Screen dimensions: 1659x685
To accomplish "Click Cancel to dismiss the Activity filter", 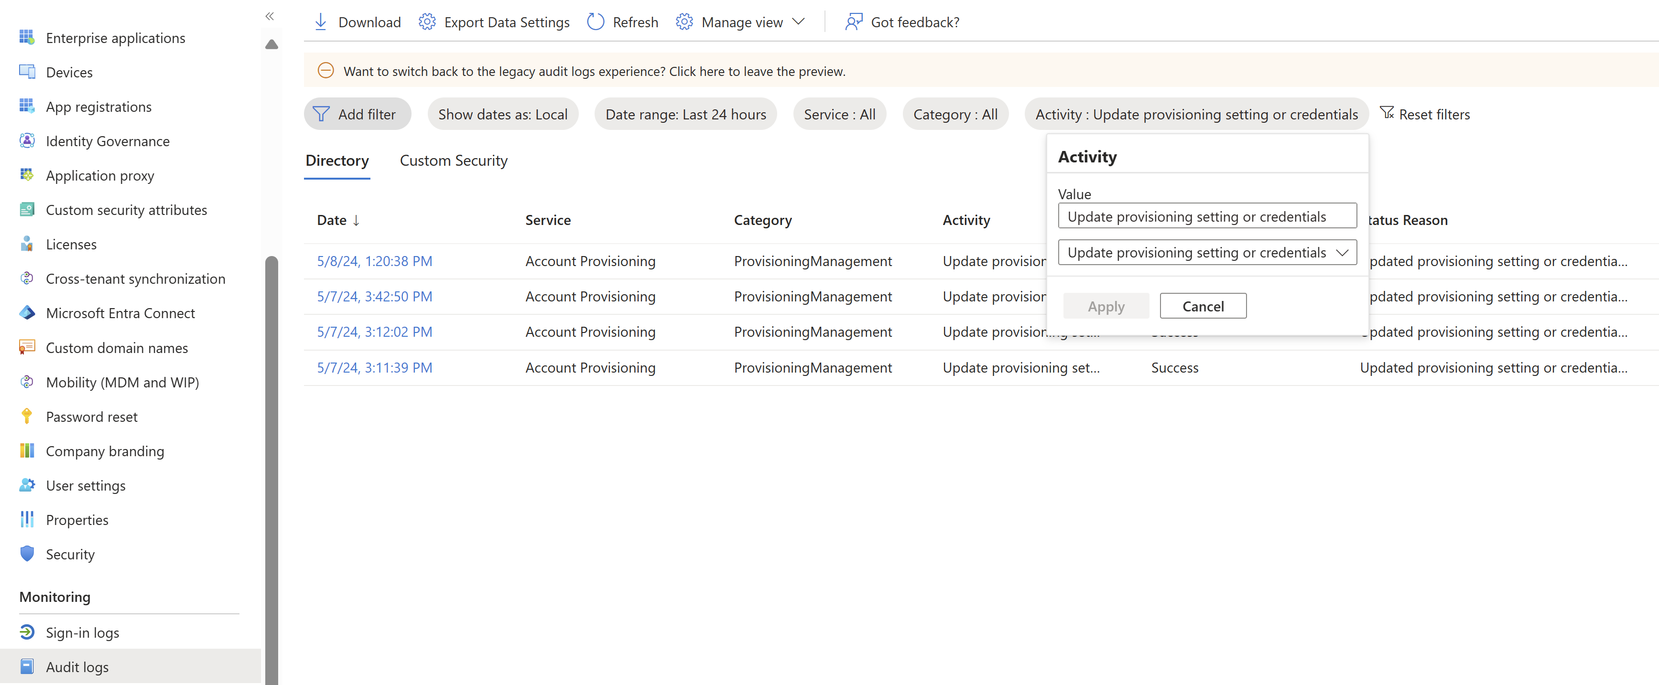I will [1203, 306].
